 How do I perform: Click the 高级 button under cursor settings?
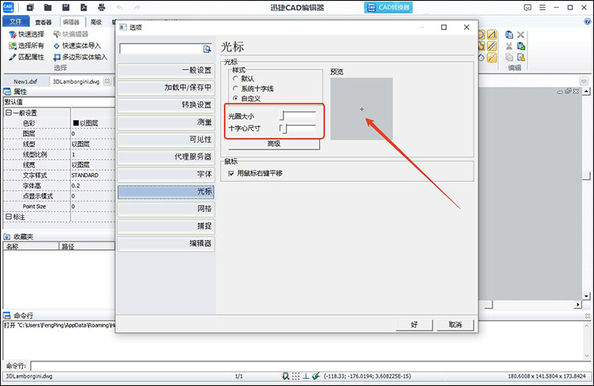pos(274,144)
